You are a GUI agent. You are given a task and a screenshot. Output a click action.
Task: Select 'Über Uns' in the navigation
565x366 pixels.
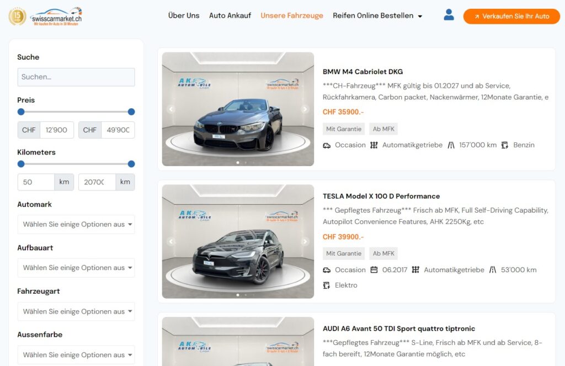pyautogui.click(x=183, y=15)
